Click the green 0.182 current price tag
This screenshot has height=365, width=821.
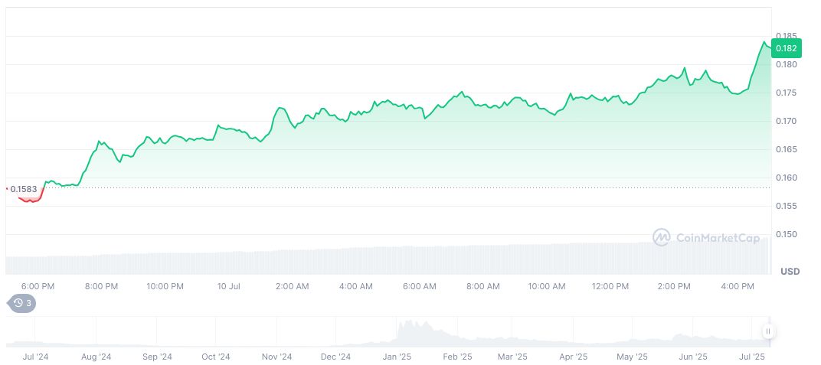[787, 48]
